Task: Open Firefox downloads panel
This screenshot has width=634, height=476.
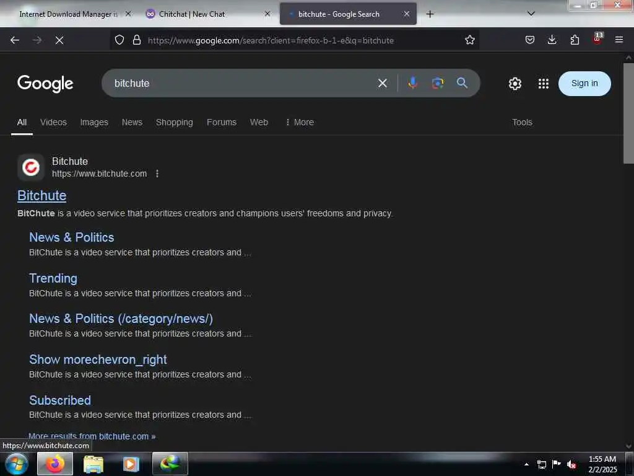Action: [552, 40]
